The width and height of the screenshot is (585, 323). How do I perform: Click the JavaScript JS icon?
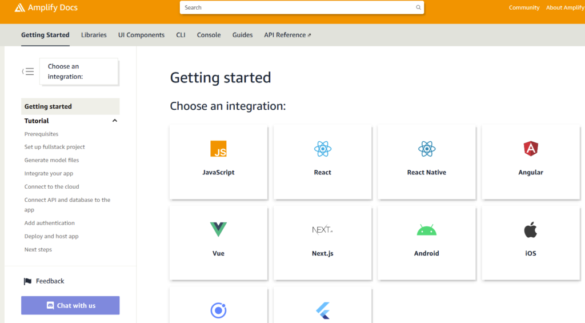[219, 149]
